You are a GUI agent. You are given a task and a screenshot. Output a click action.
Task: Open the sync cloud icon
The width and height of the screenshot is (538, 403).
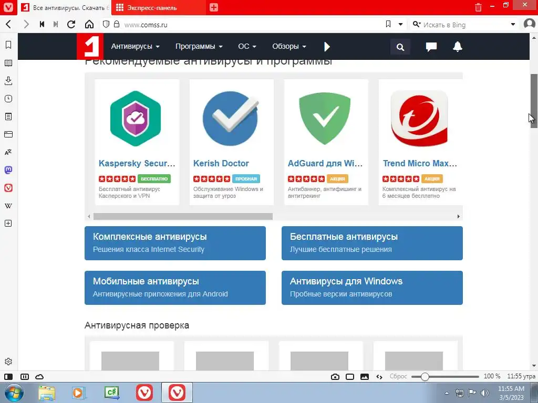[x=39, y=377]
